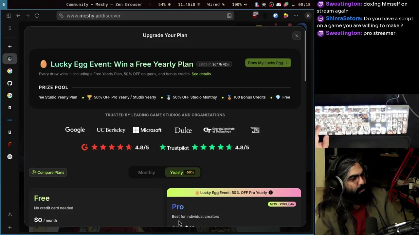This screenshot has height=235, width=419.
Task: Click the Microsoft logo
Action: [147, 130]
